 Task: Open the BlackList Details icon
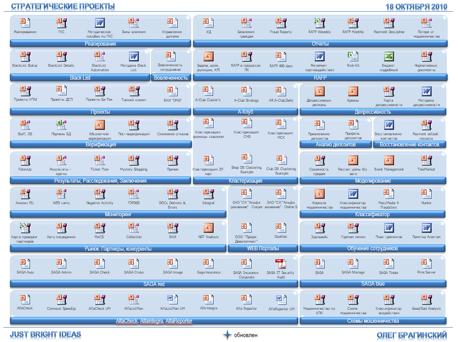click(61, 56)
